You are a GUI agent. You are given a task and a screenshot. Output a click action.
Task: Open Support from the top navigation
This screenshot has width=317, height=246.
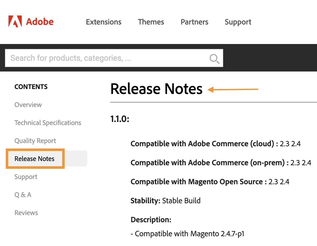238,22
